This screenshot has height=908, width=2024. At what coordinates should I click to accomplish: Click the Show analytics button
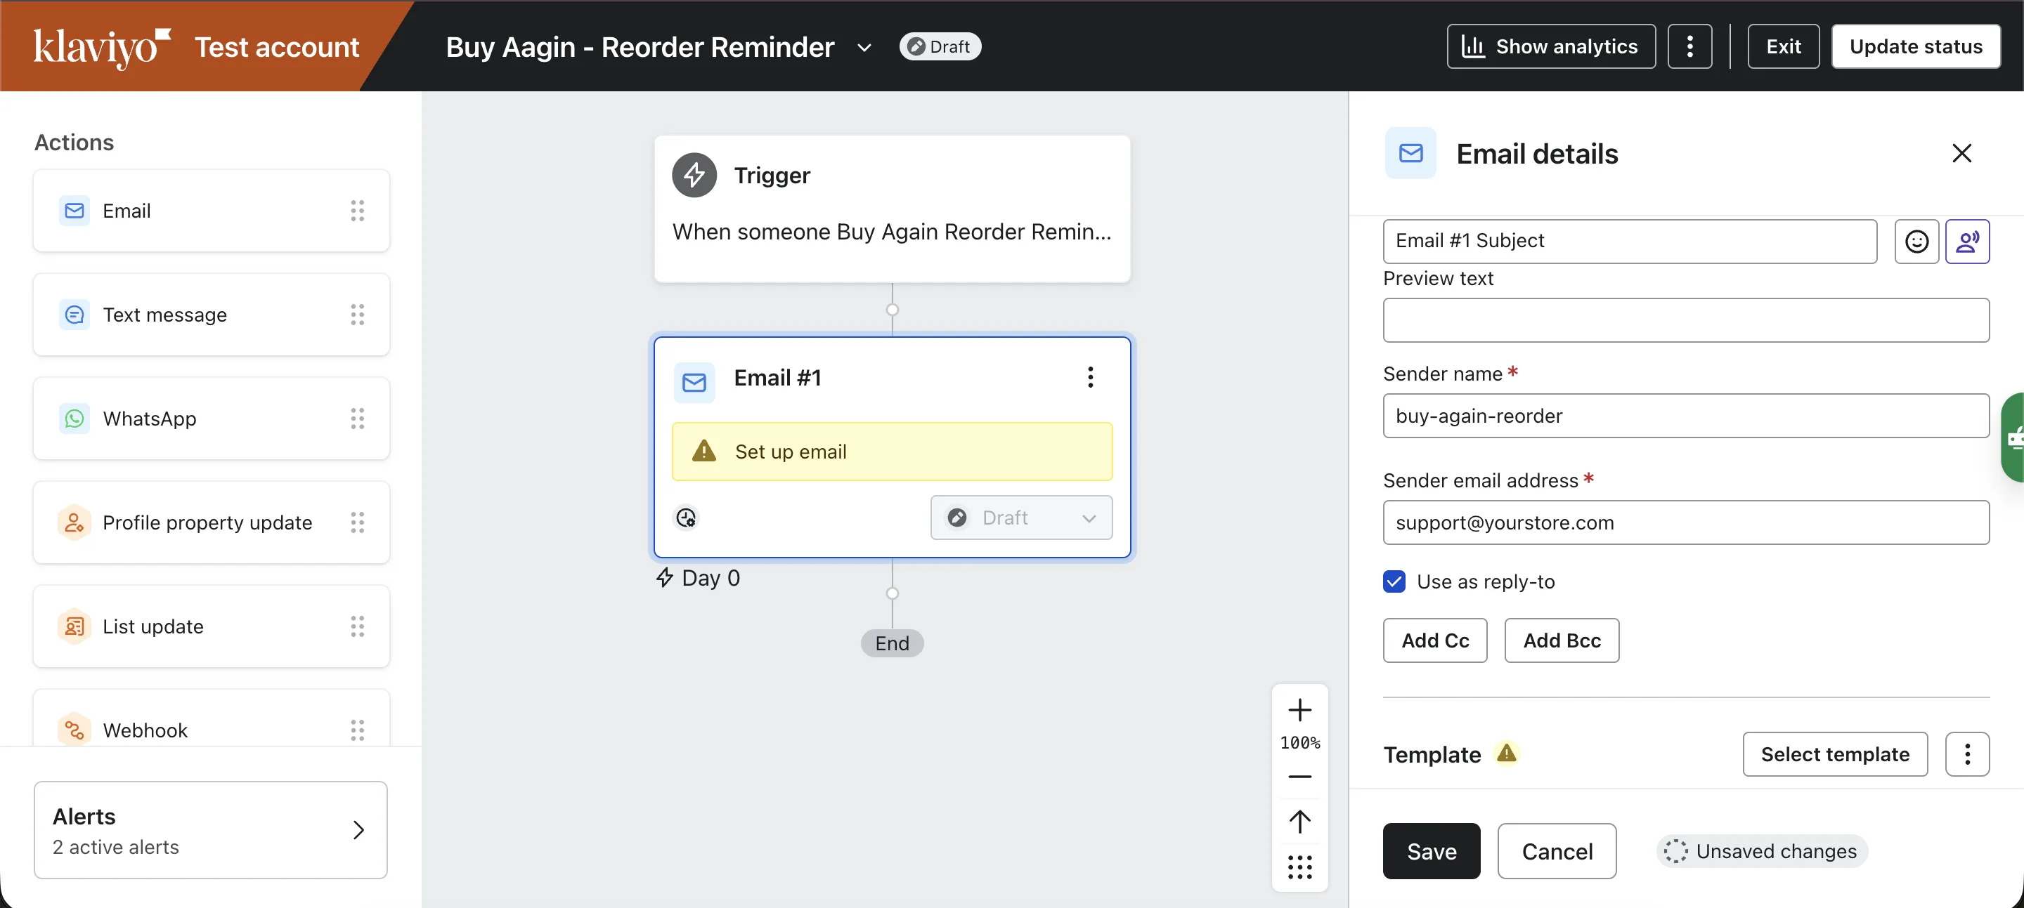click(x=1550, y=46)
